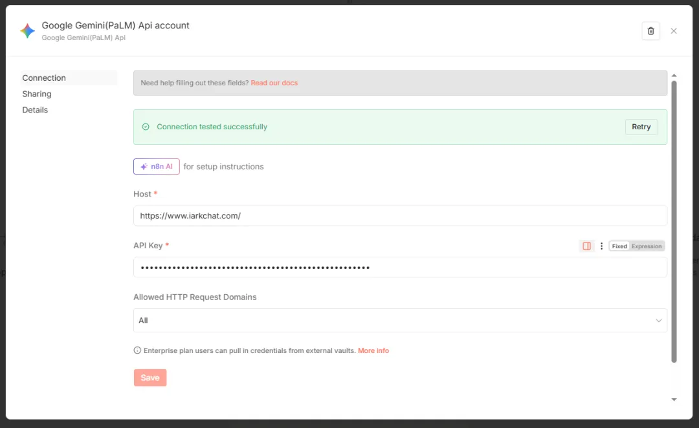Click the scrollbar up arrow
This screenshot has width=699, height=428.
(x=674, y=75)
